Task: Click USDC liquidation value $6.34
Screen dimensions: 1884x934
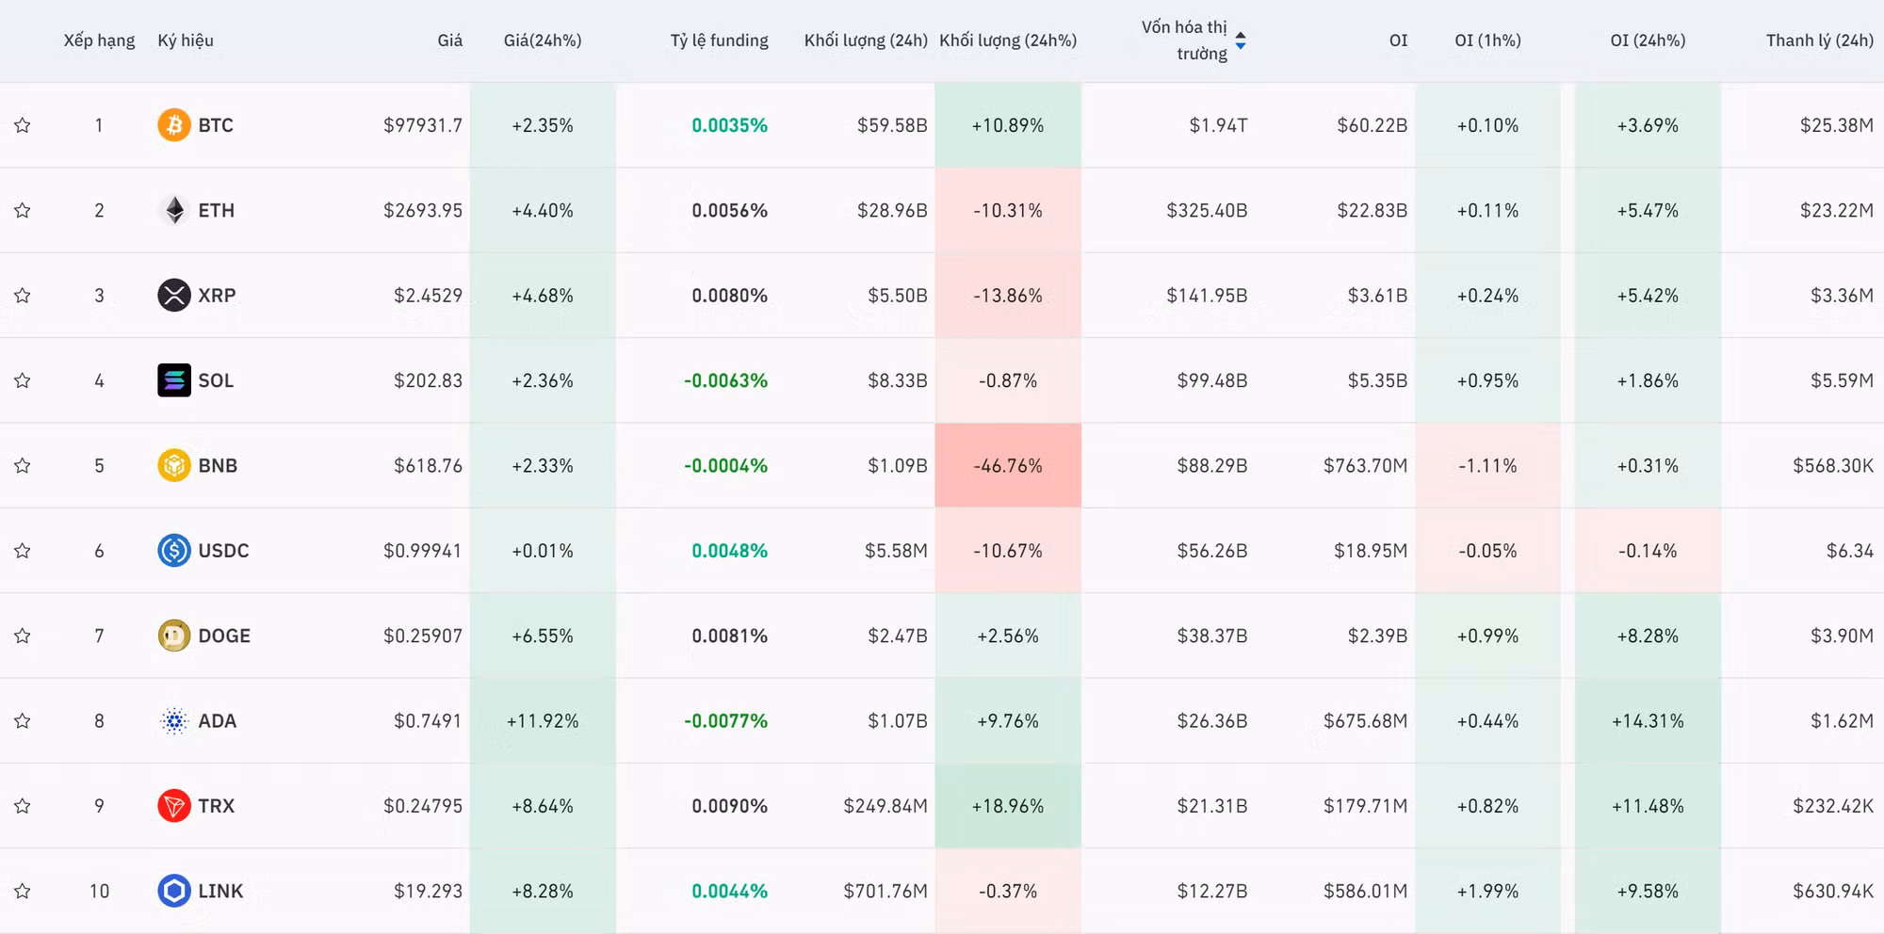Action: click(1850, 551)
